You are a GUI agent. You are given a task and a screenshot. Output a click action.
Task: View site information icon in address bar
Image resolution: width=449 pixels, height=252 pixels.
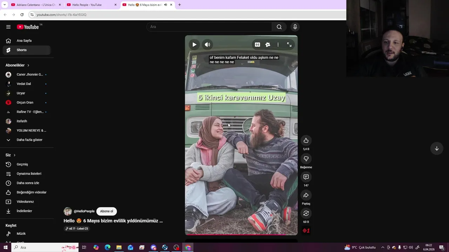[x=32, y=15]
